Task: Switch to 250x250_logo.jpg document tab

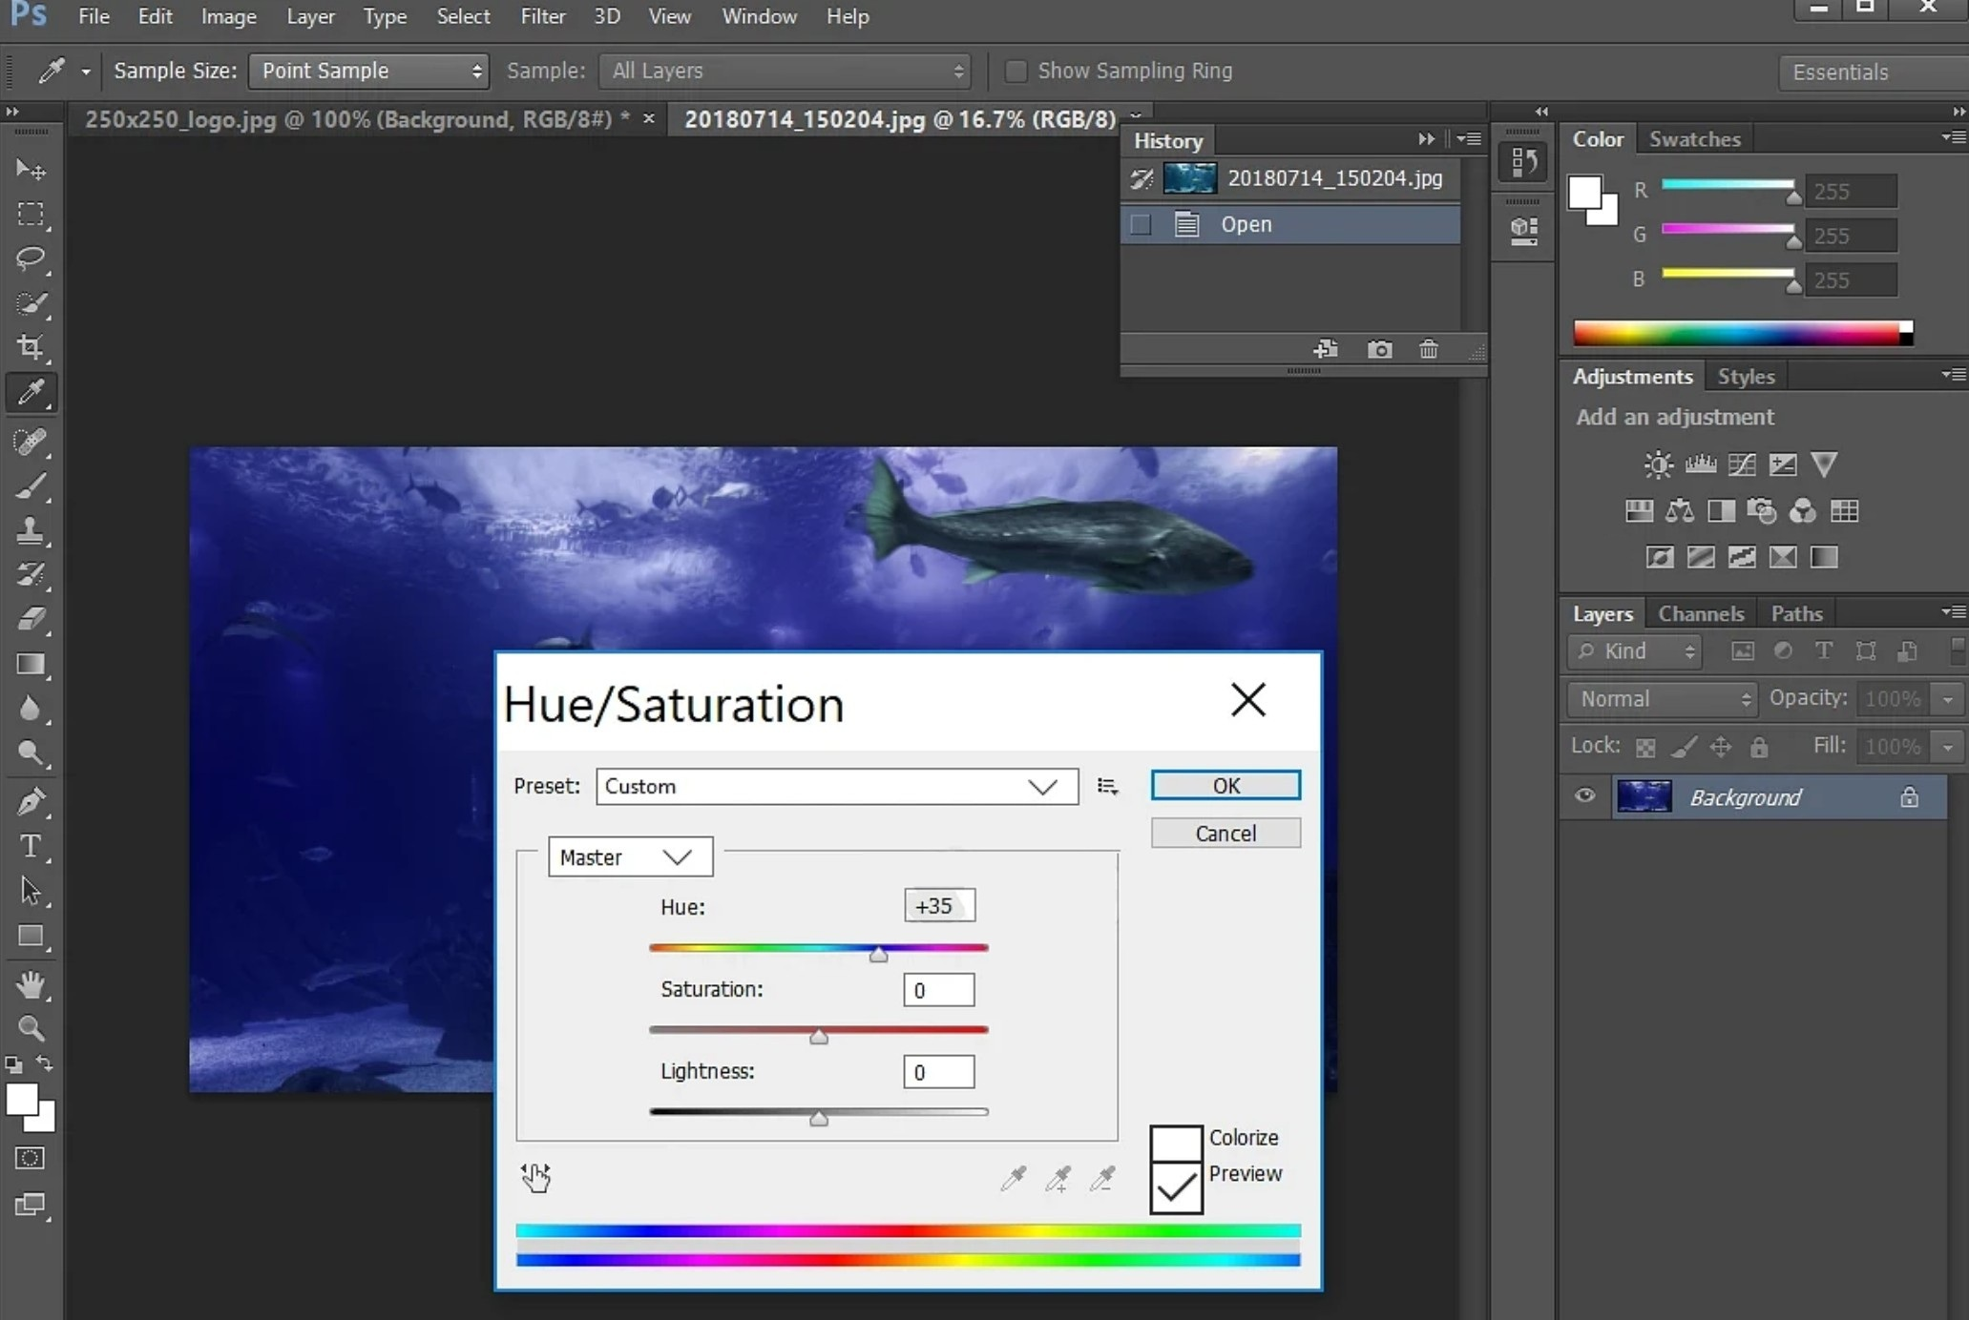Action: coord(358,119)
